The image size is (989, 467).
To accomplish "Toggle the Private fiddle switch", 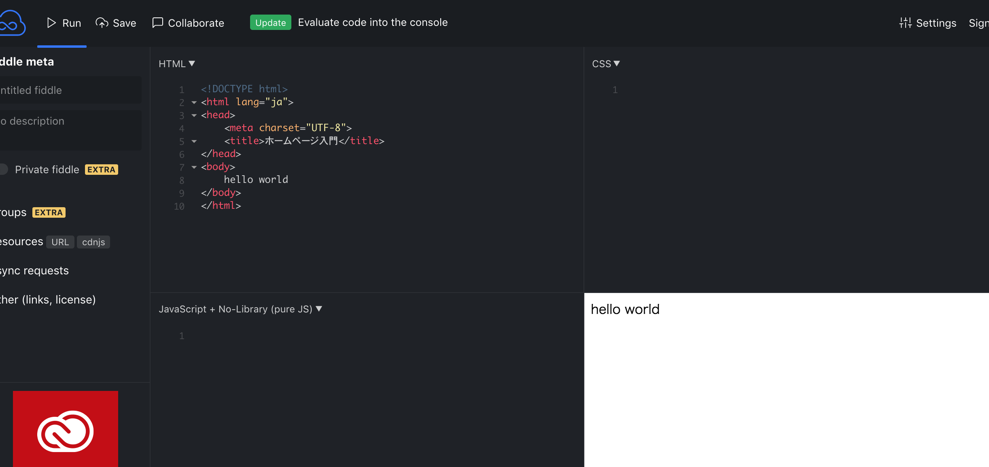I will pos(3,169).
